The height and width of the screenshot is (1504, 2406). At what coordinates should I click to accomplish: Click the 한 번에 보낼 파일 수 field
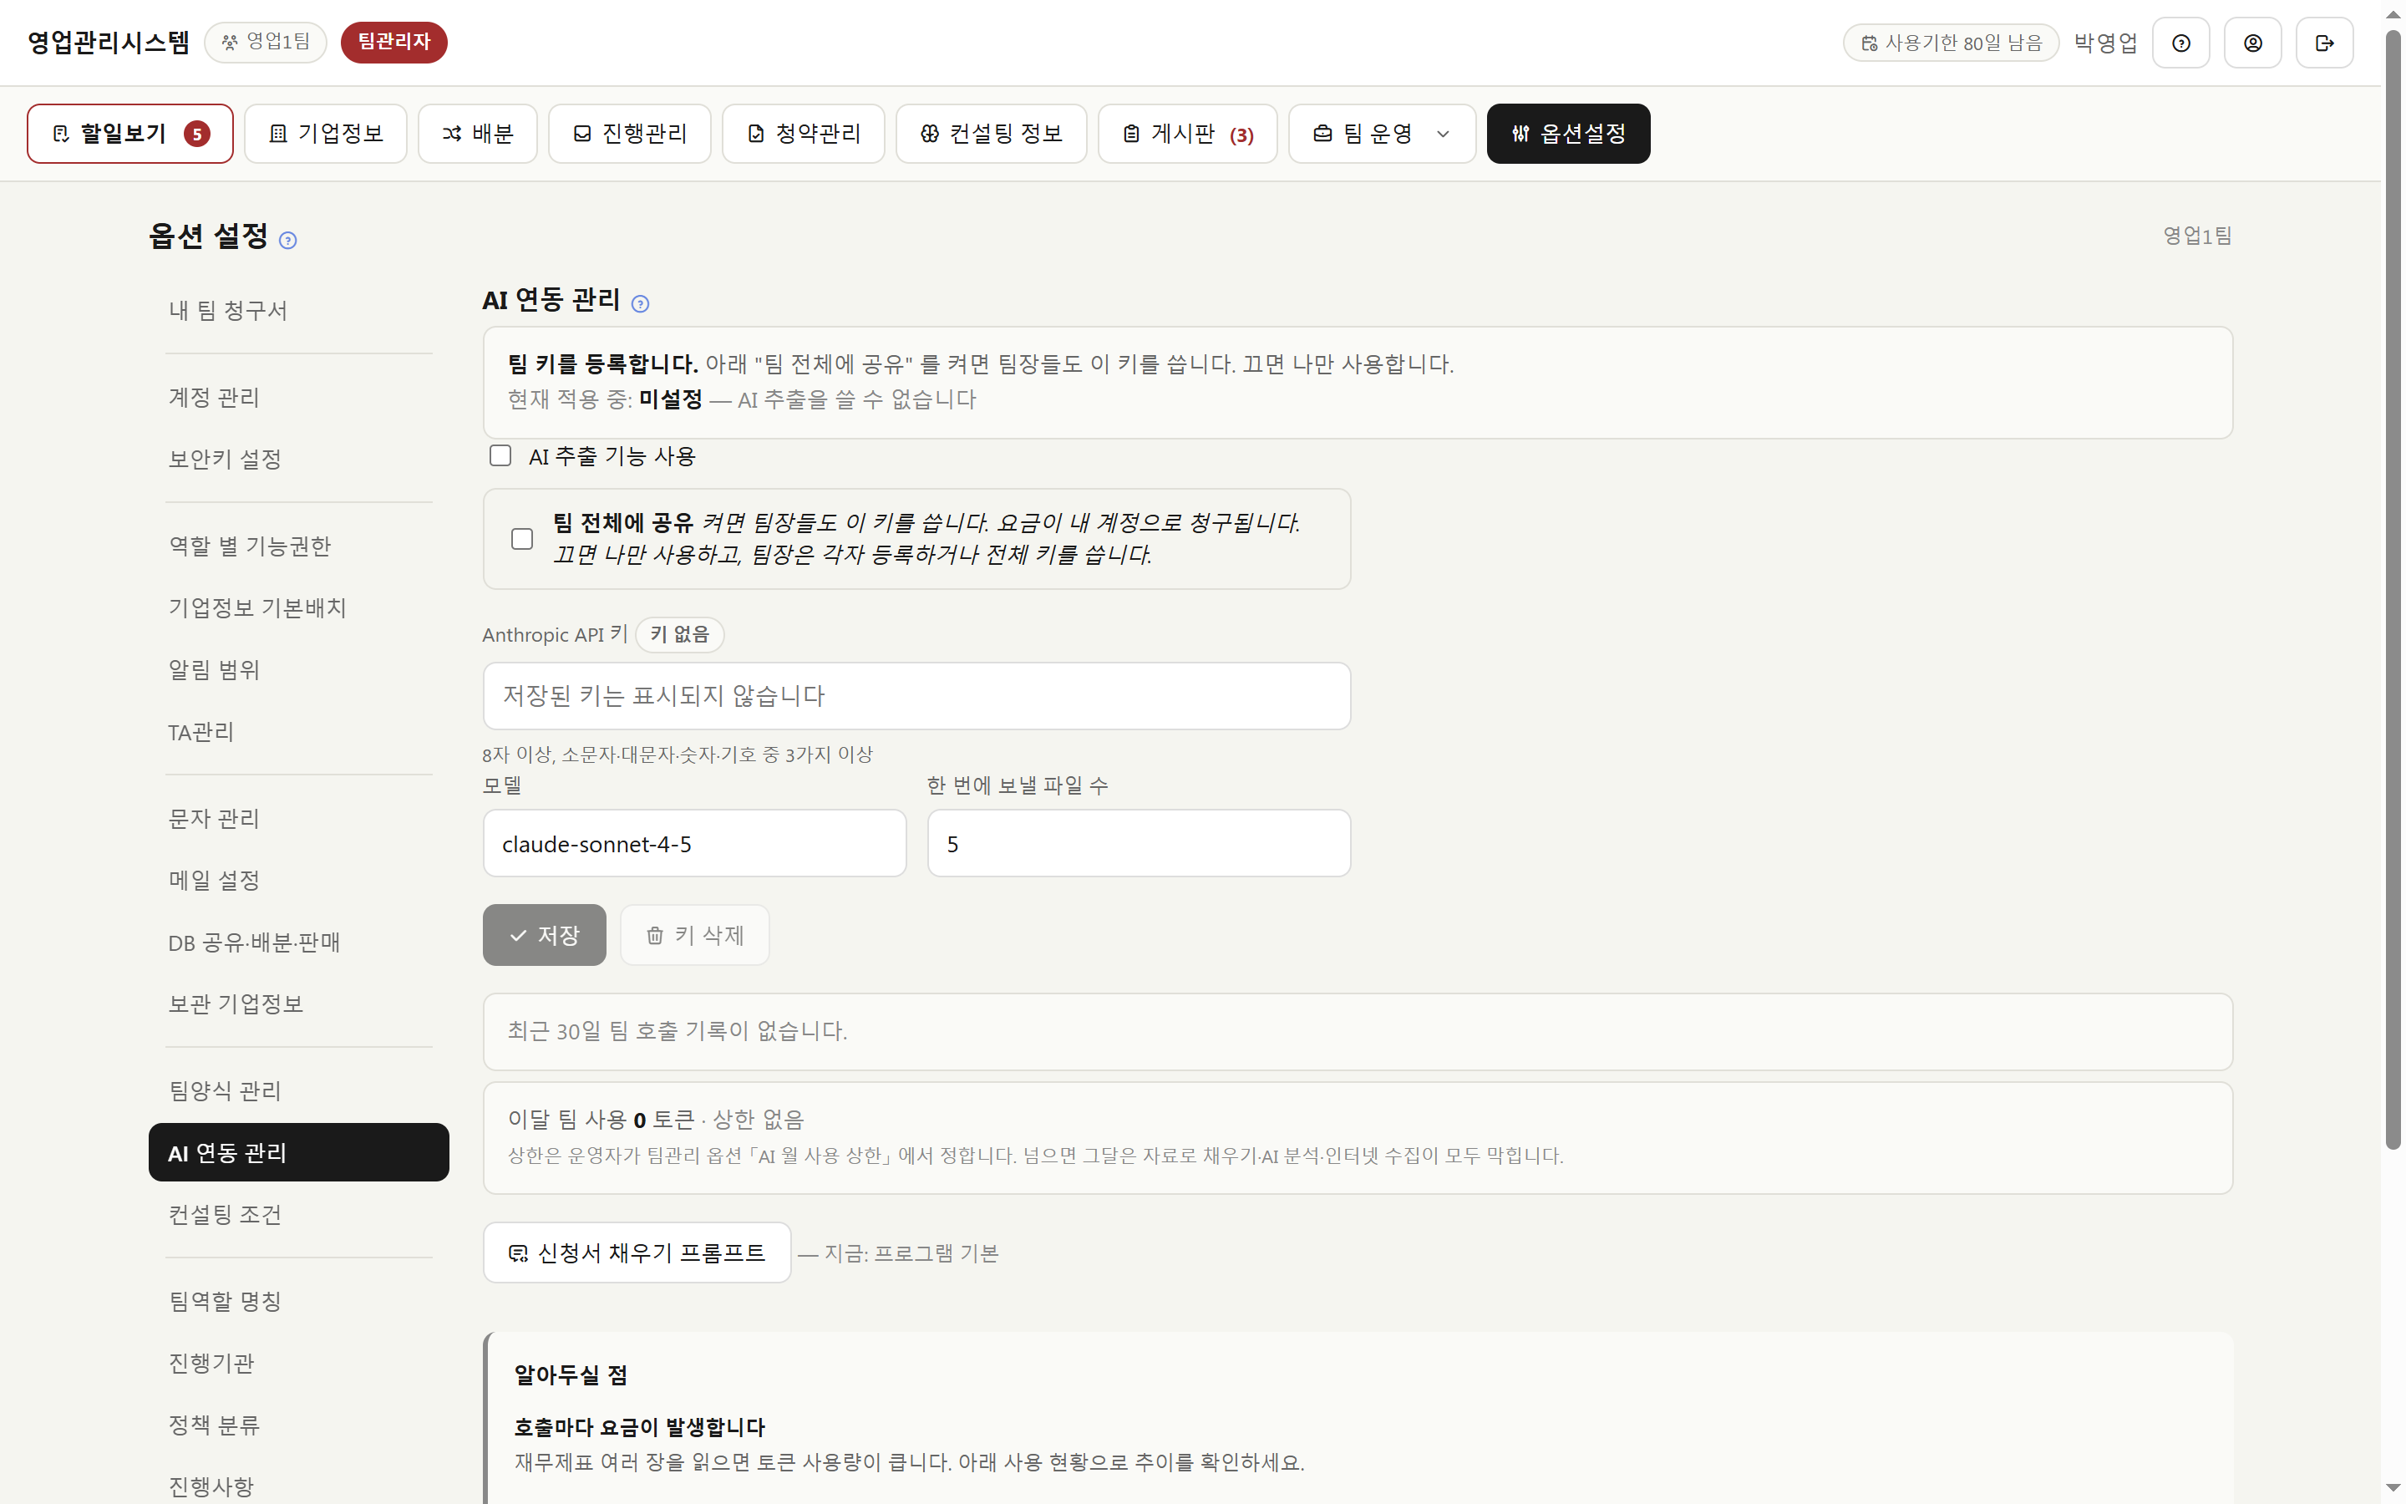pyautogui.click(x=1139, y=844)
